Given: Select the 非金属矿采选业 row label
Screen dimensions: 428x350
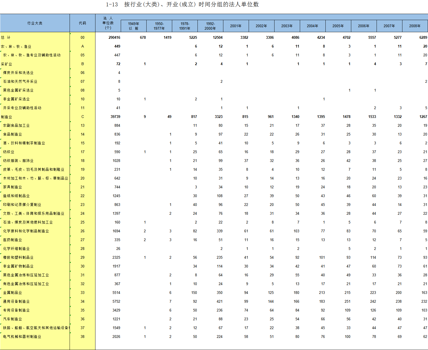Looking at the screenshot, I should [17, 99].
